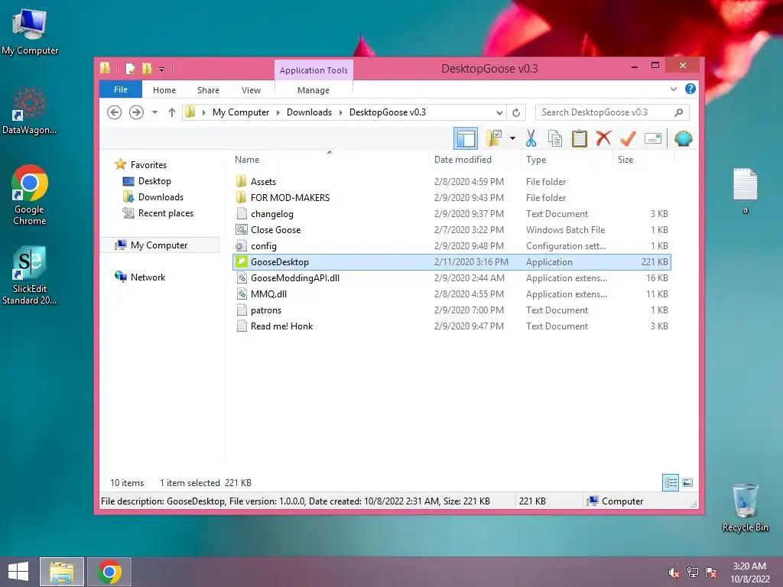Click the blue shell icon in toolbar
Image resolution: width=783 pixels, height=587 pixels.
coord(683,139)
